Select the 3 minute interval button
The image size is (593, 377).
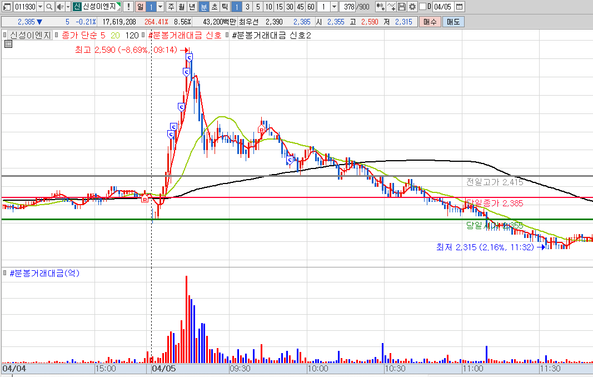pyautogui.click(x=247, y=7)
